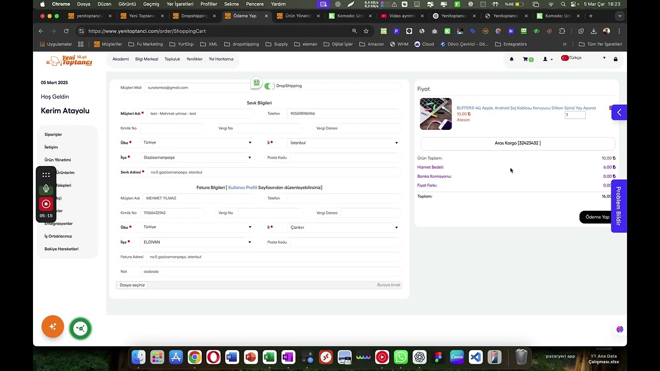Select Aras Kargo [32423432] shipping option

pos(518,143)
